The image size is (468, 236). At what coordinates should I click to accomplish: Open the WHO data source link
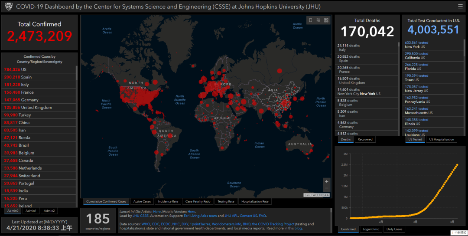tap(146, 224)
